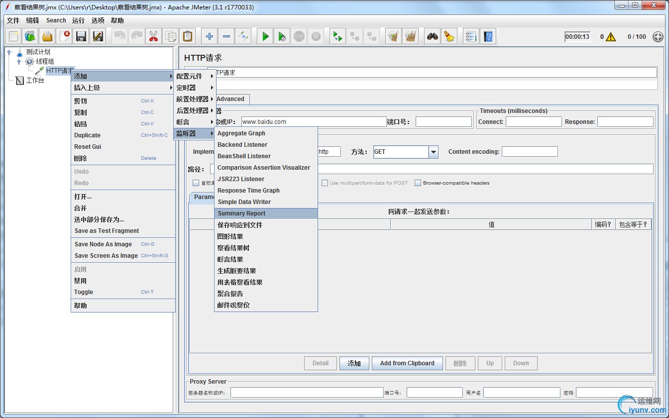
Task: Save the test plan via floppy icon
Action: tap(81, 36)
